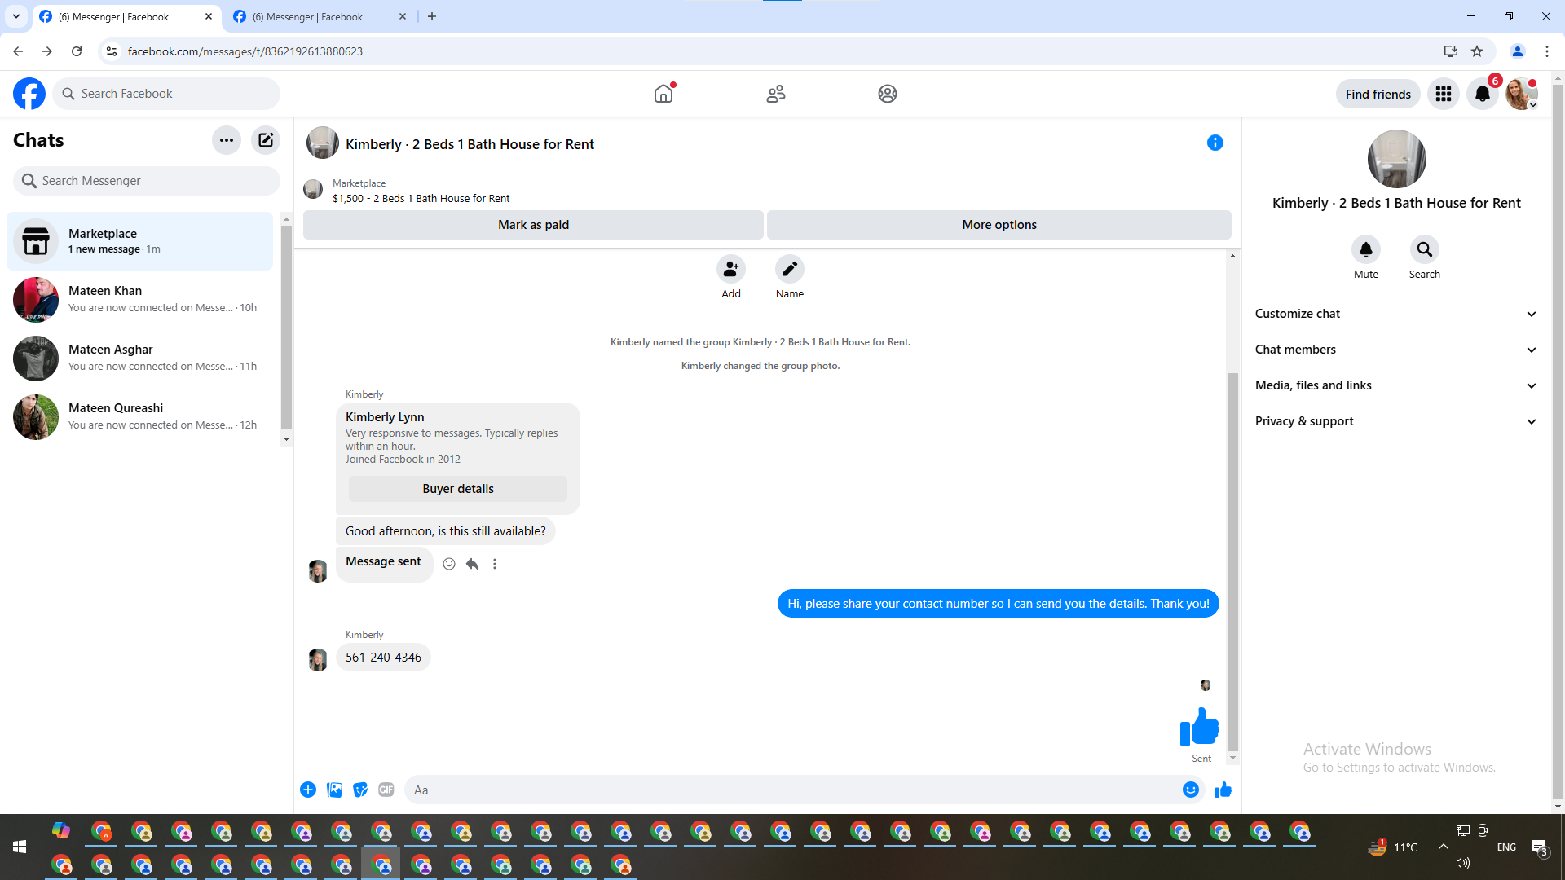This screenshot has width=1565, height=880.
Task: Click the conversation scrollbar
Action: click(x=1232, y=561)
